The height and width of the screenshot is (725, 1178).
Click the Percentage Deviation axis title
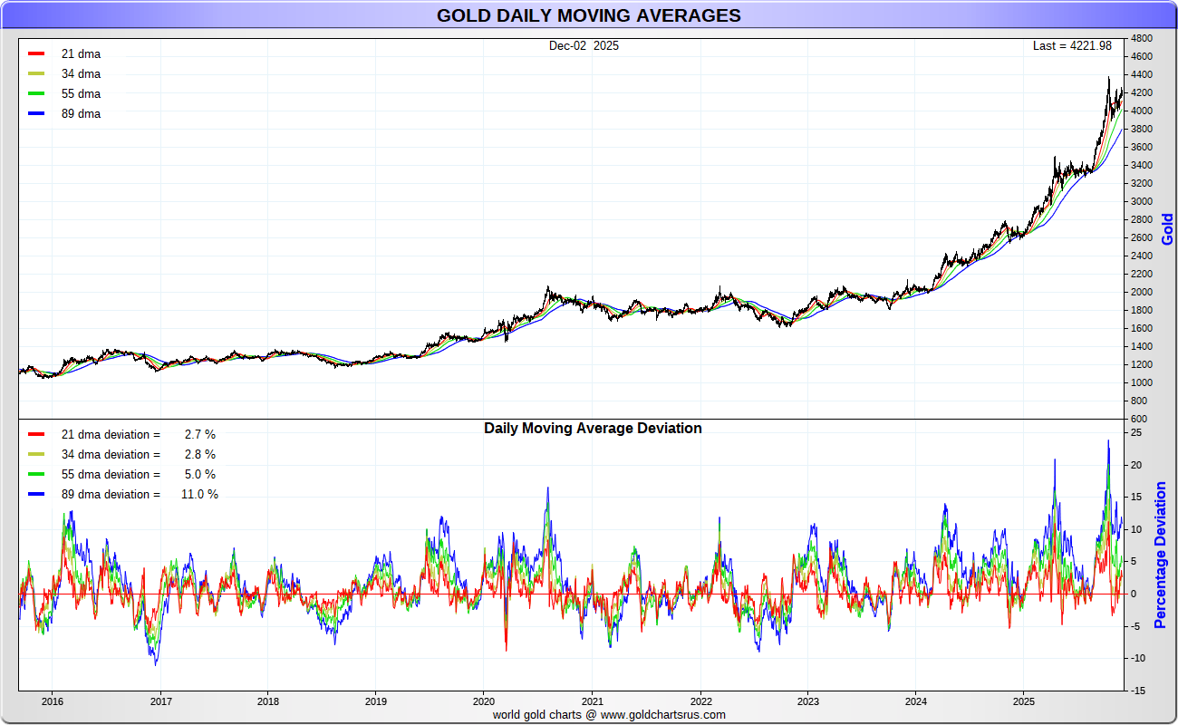pos(1160,555)
